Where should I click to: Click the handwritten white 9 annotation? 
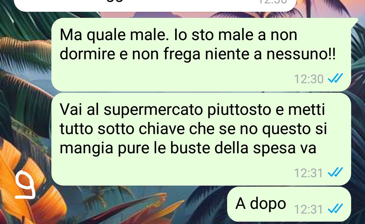click(25, 185)
